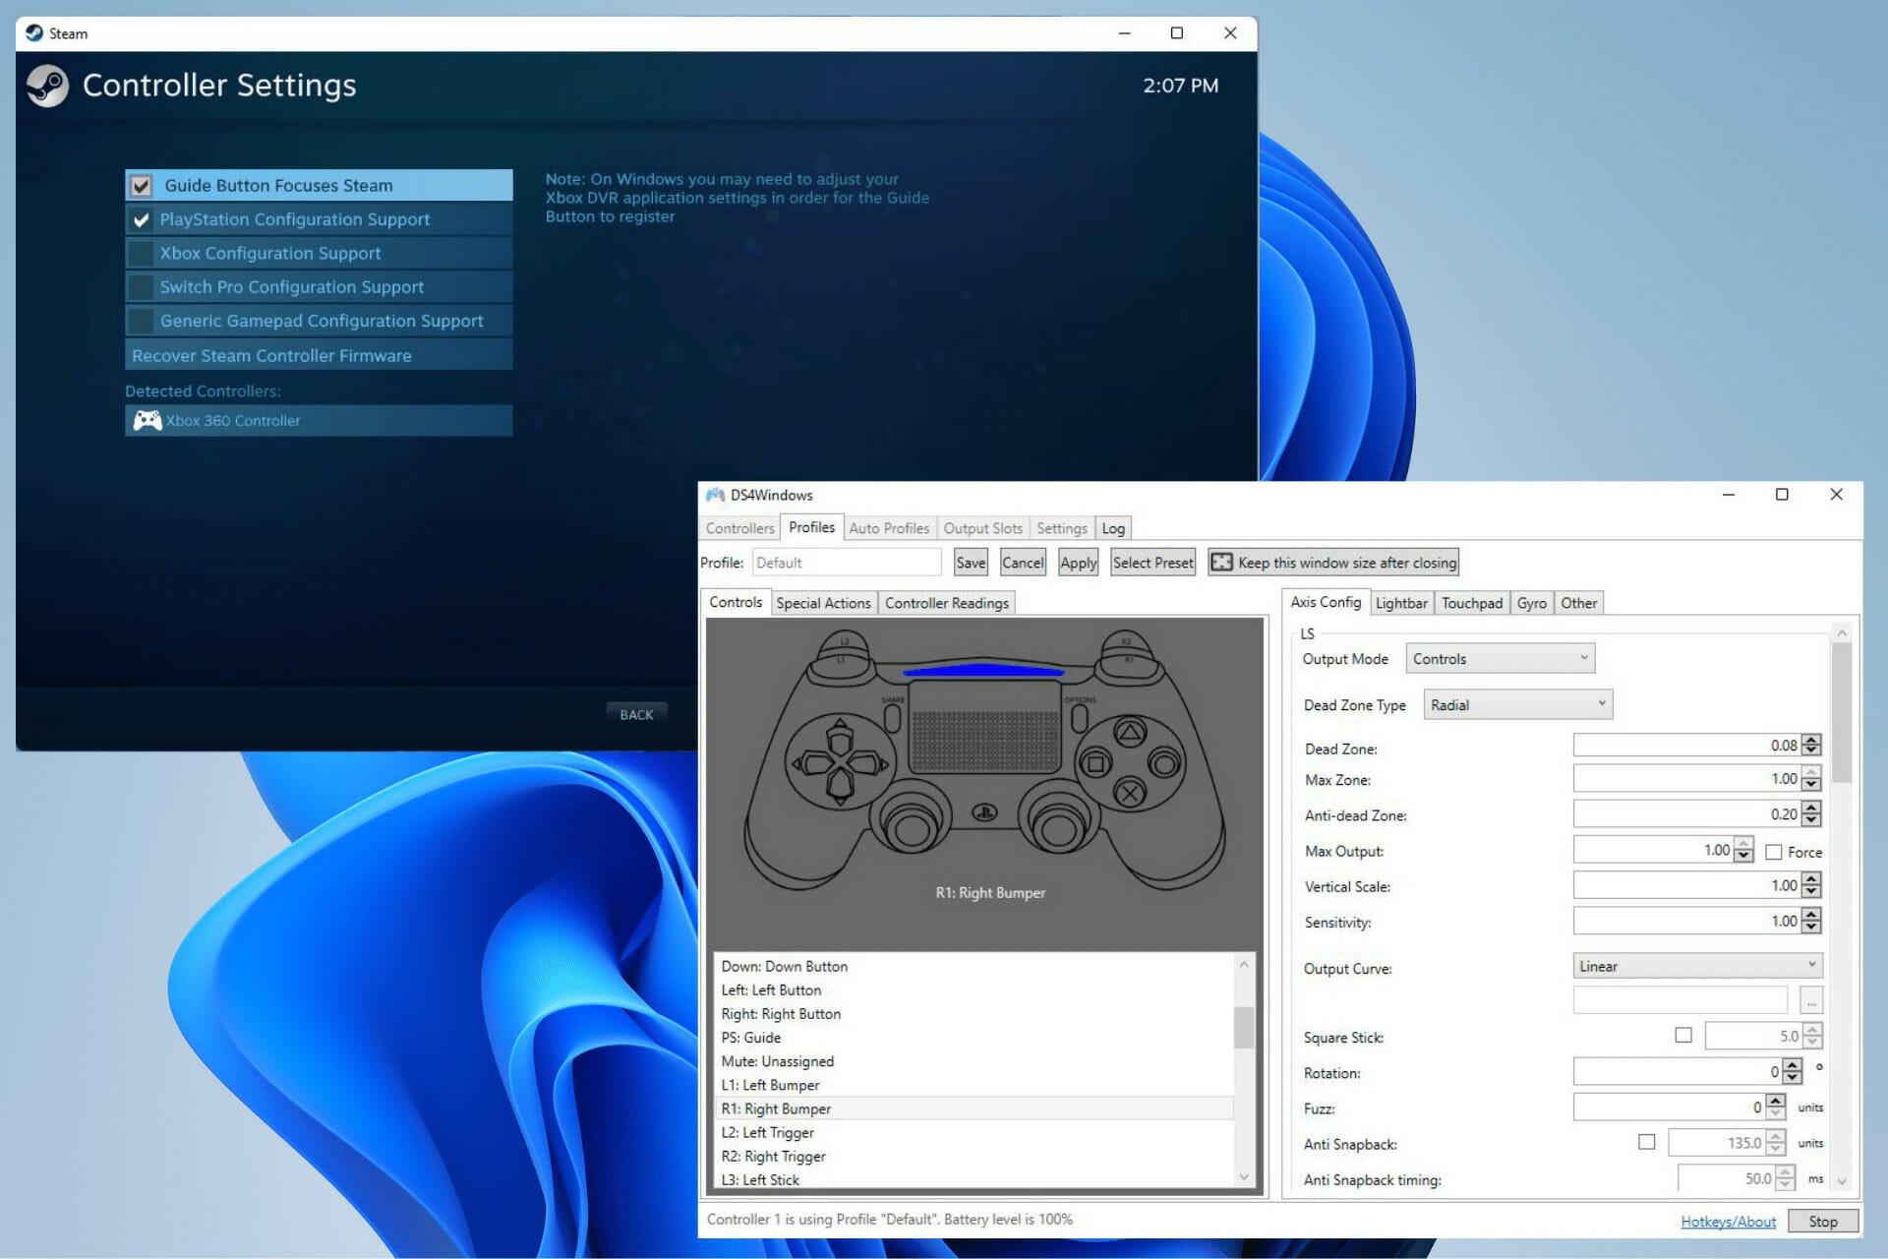Click the Stop button in DS4Windows
Viewport: 1888px width, 1259px height.
tap(1823, 1221)
